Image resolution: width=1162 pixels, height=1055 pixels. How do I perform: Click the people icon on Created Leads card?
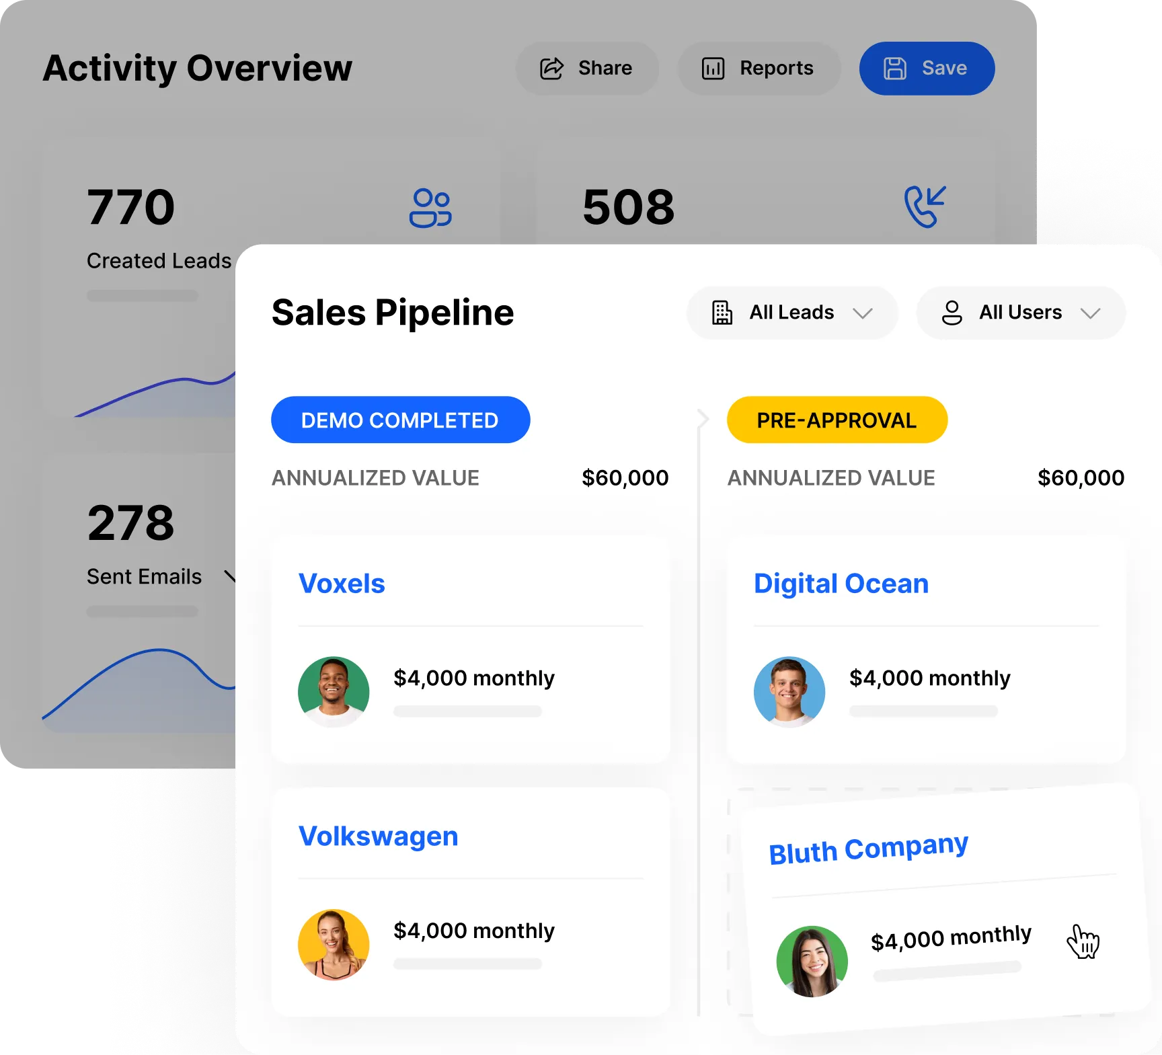pyautogui.click(x=430, y=208)
